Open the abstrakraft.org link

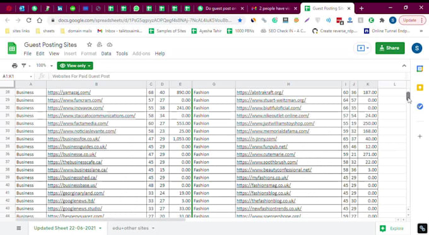(x=260, y=93)
